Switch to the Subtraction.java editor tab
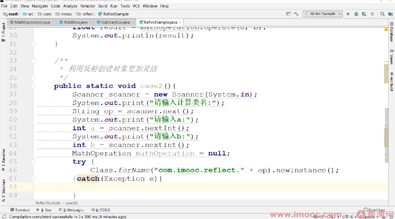 click(x=115, y=22)
